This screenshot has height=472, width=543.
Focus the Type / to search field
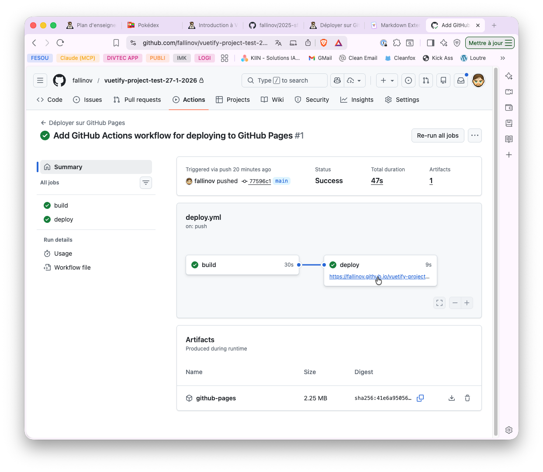click(284, 80)
